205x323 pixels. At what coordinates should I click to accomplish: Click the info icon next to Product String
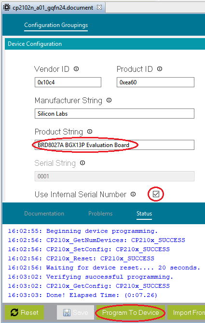90,132
